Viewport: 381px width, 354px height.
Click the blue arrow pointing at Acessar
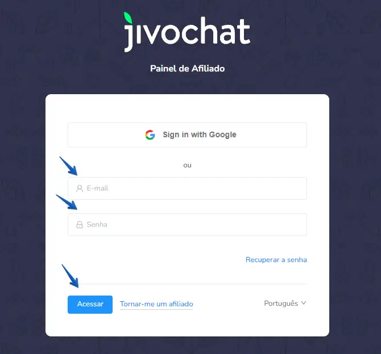click(70, 276)
